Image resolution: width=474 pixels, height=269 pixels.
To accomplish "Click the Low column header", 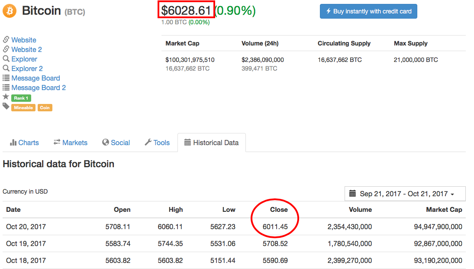I will 229,210.
